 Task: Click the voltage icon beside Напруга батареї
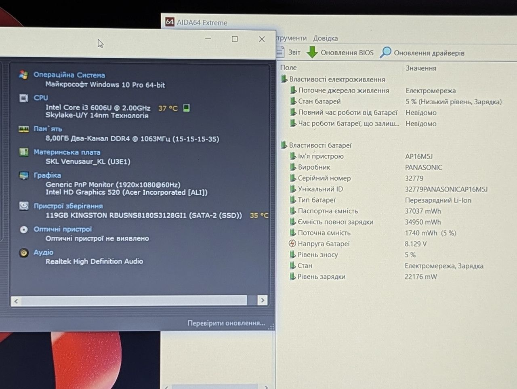(292, 244)
